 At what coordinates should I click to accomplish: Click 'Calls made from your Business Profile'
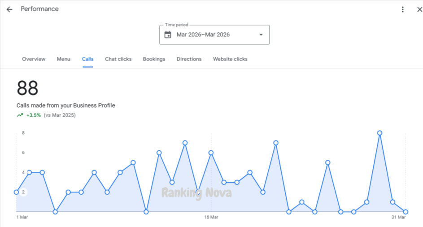[x=65, y=105]
